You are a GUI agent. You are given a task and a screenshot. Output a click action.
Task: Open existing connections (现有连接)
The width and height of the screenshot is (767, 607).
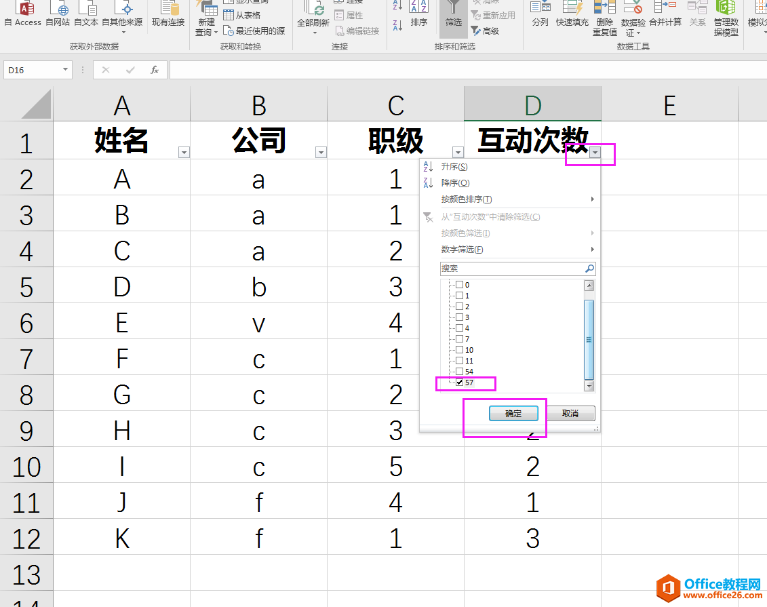click(168, 14)
